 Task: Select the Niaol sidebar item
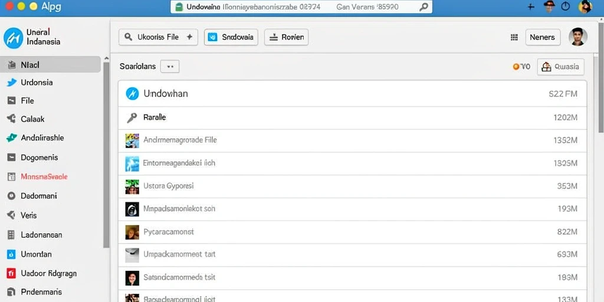[51, 65]
